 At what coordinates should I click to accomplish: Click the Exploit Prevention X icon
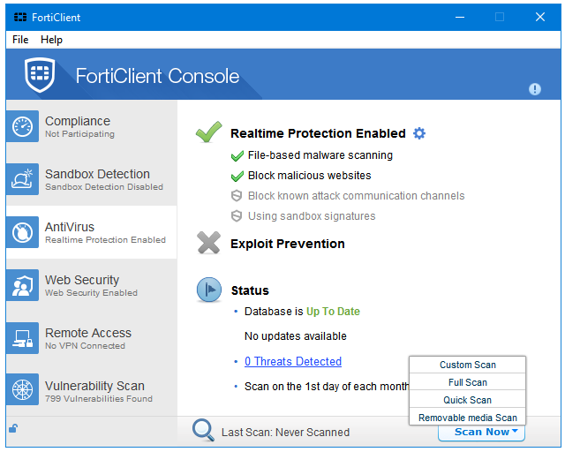point(209,244)
